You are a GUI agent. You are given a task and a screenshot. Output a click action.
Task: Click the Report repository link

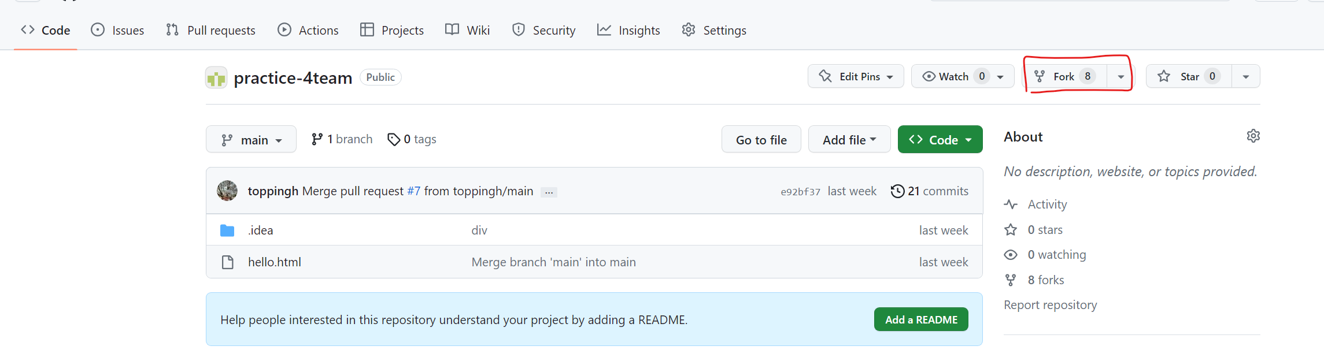pos(1050,305)
